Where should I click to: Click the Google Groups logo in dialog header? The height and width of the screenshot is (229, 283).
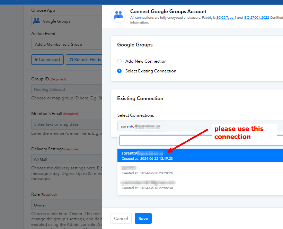click(118, 15)
